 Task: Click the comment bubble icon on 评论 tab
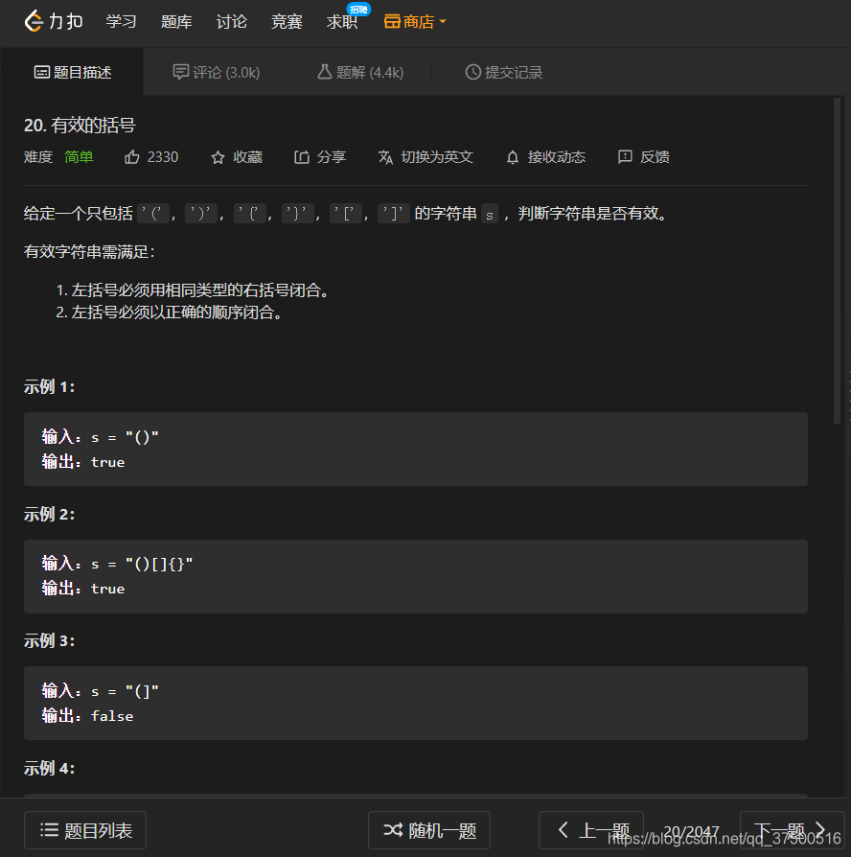click(x=182, y=72)
